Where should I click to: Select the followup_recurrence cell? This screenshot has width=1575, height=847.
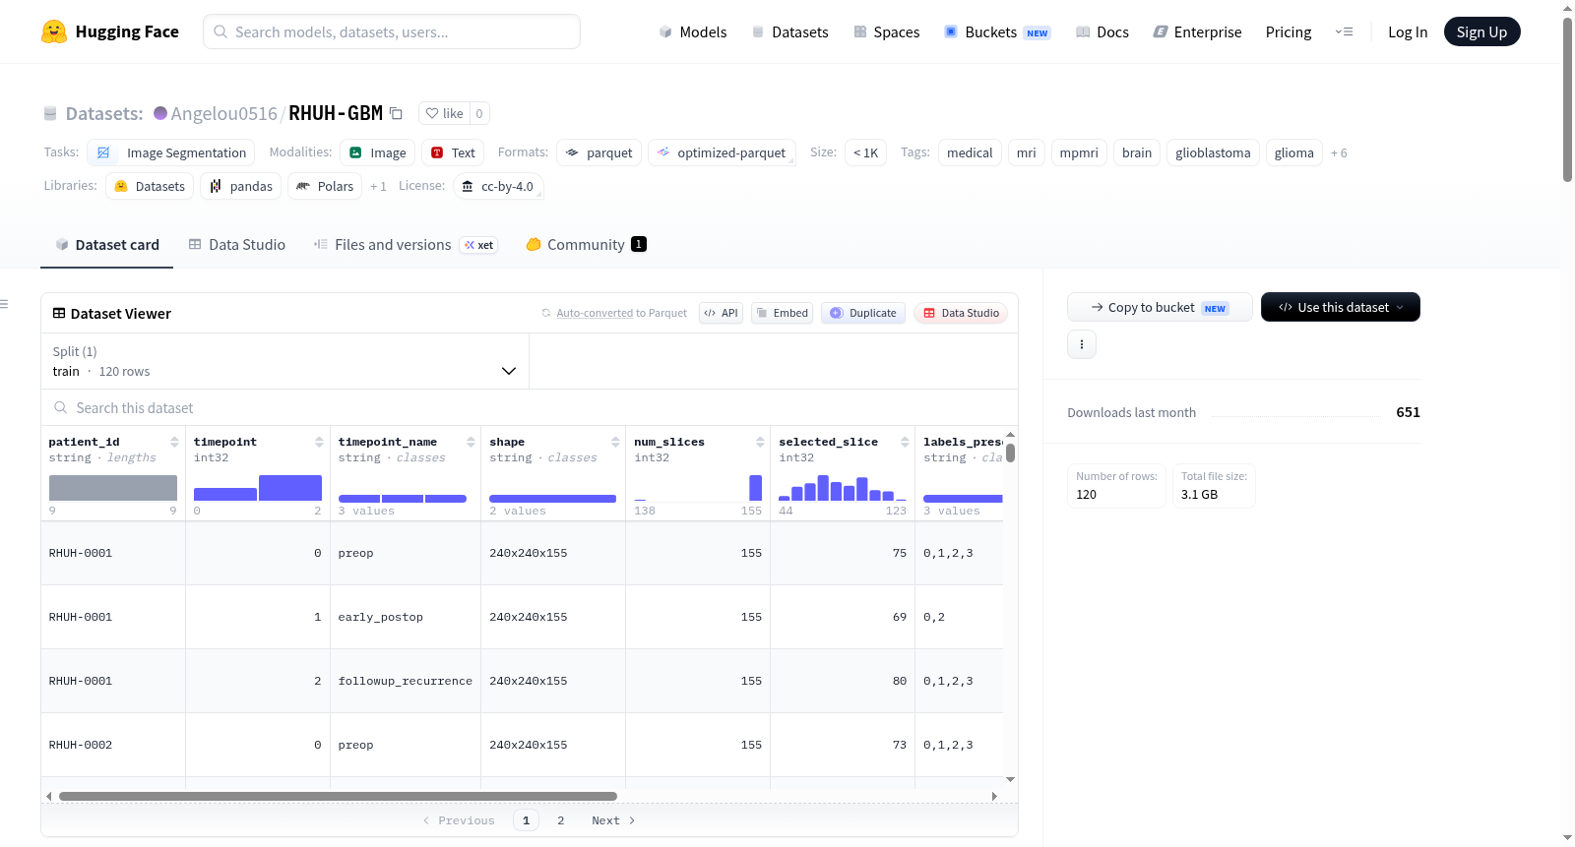click(406, 681)
